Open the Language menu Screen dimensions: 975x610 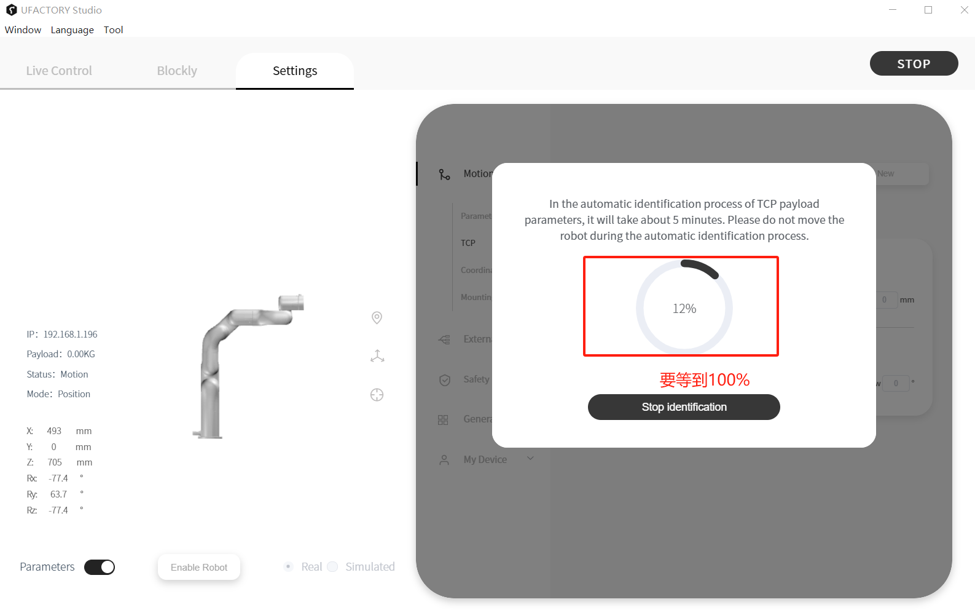point(72,30)
